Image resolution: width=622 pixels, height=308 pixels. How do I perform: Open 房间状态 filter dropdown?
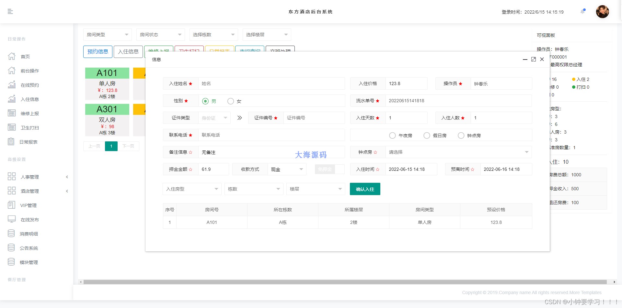click(x=161, y=35)
